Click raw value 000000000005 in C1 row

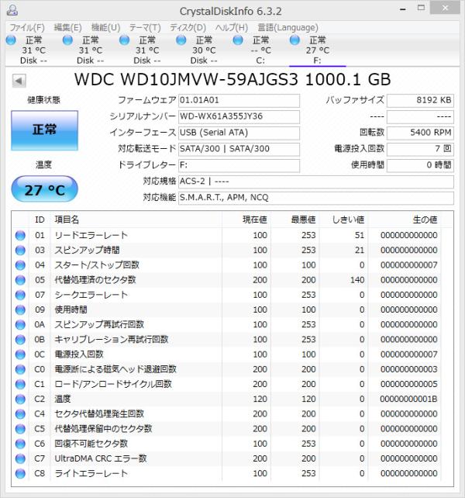[x=409, y=384]
